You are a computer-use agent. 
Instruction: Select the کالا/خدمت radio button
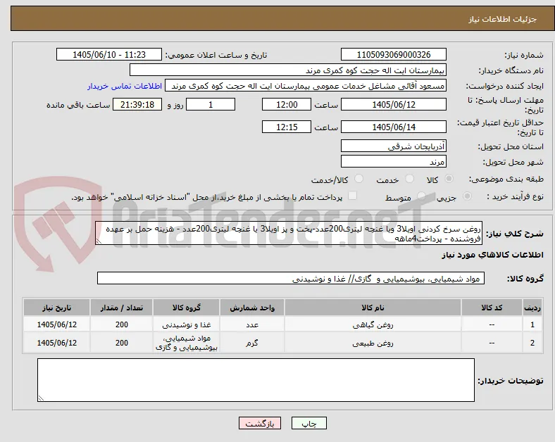(x=359, y=179)
